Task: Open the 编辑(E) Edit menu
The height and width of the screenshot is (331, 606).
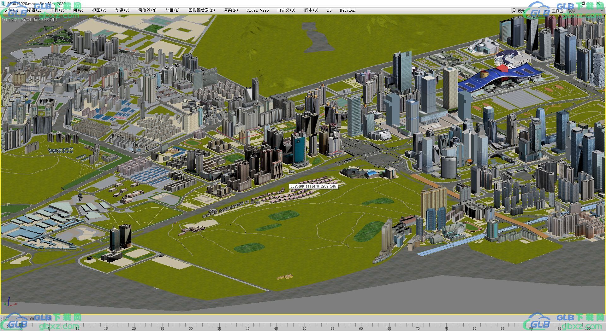Action: [x=34, y=10]
